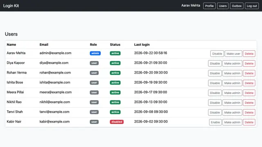Open the Outbox from the navbar
This screenshot has height=147, width=262.
pyautogui.click(x=237, y=6)
